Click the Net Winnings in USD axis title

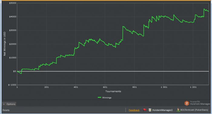[5, 44]
